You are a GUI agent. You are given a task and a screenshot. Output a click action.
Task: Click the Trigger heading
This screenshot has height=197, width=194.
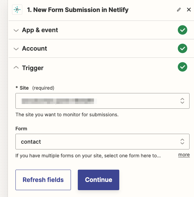[33, 68]
